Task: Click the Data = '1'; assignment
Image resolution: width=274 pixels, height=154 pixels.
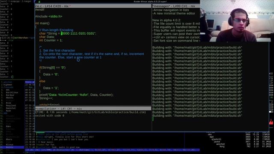Action: point(51,88)
